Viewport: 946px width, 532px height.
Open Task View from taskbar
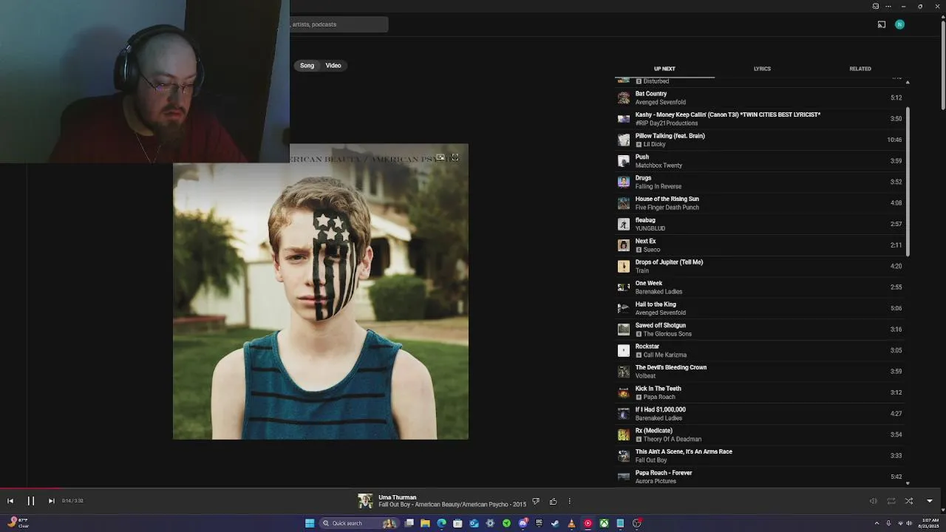[x=409, y=523]
